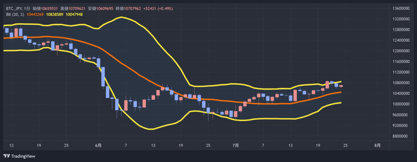Click the +52431 (+0.49%) change value

(x=158, y=9)
